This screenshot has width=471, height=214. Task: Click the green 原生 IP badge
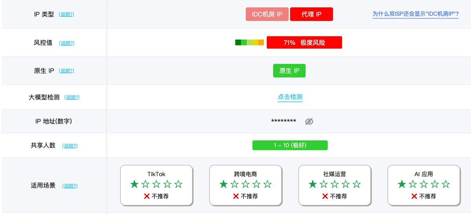(289, 71)
